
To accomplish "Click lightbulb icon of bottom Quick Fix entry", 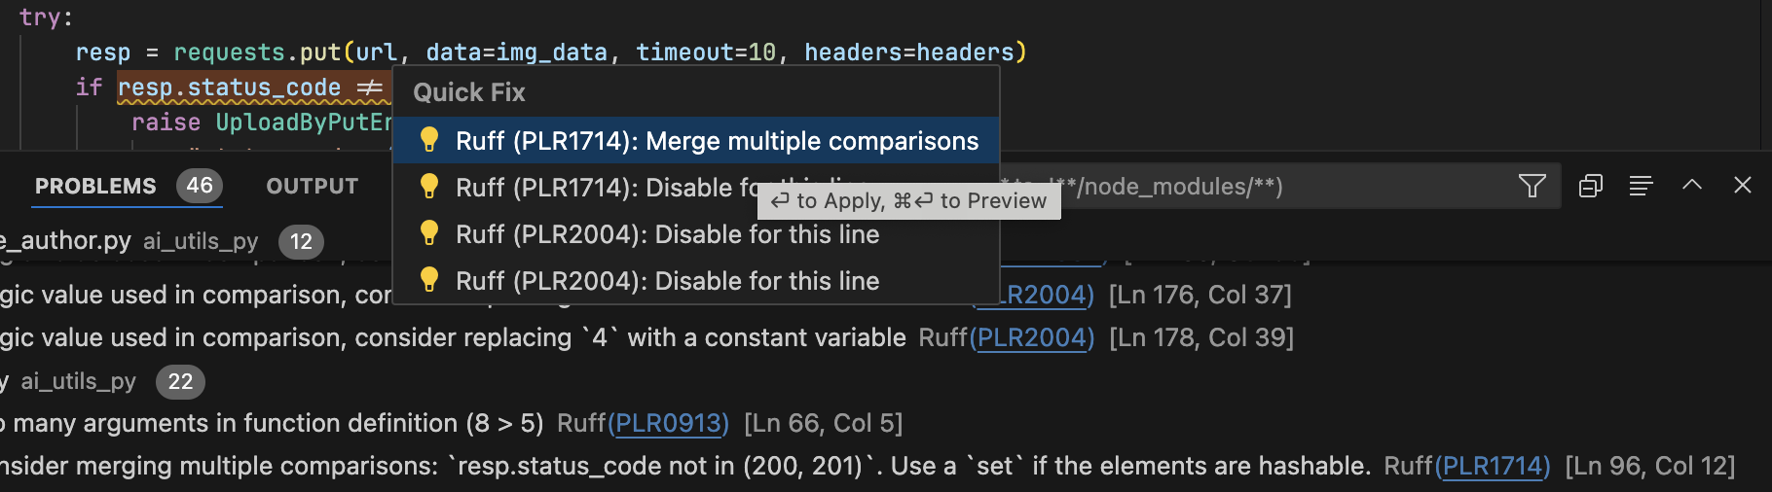I will pyautogui.click(x=428, y=281).
